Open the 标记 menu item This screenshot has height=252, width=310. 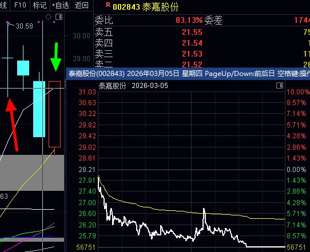(39, 5)
